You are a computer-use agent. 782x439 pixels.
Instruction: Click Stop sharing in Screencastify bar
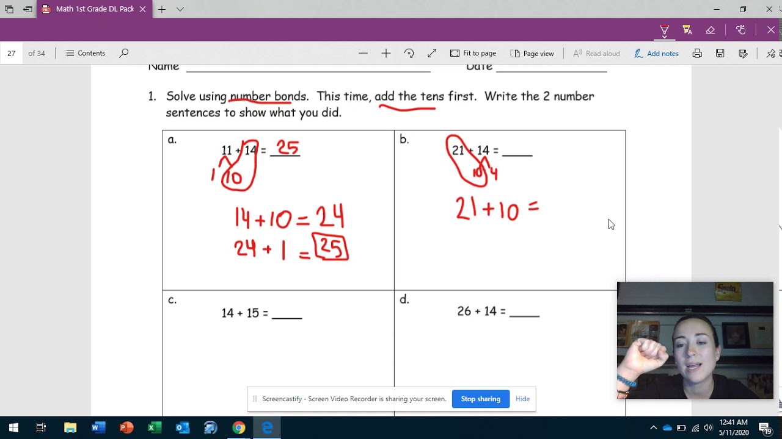coord(481,399)
